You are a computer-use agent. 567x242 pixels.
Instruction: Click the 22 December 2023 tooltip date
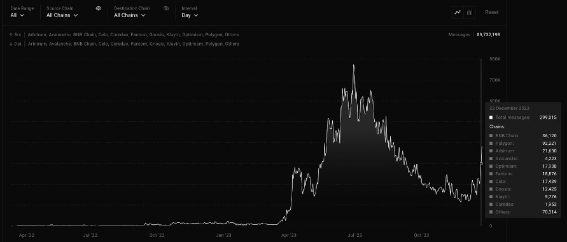click(509, 108)
